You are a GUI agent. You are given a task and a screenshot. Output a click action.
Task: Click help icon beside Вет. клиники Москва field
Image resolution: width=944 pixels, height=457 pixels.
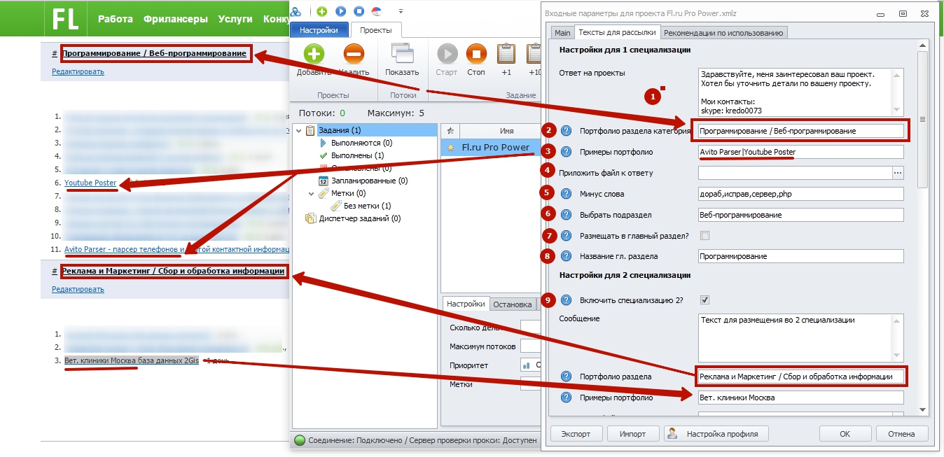(567, 398)
